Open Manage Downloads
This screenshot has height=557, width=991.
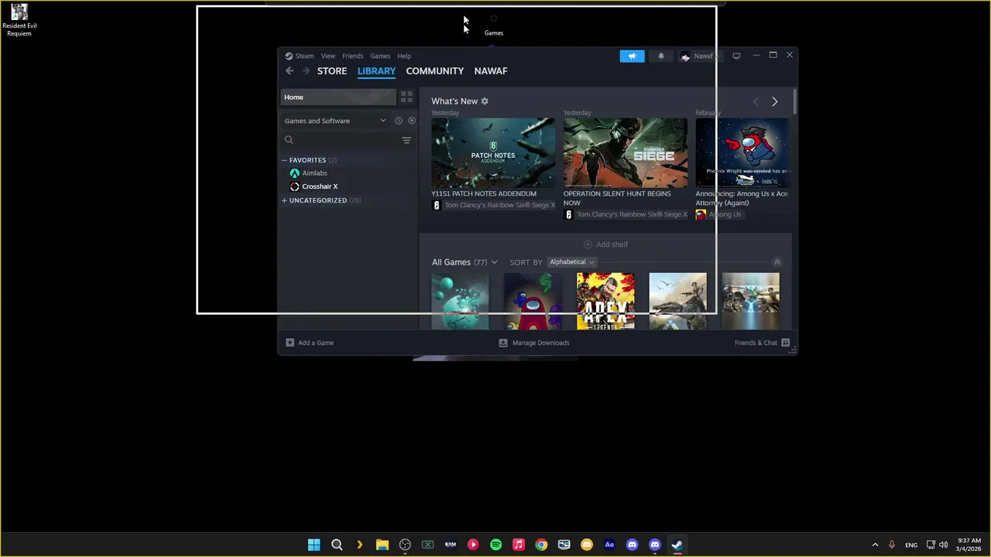tap(534, 343)
